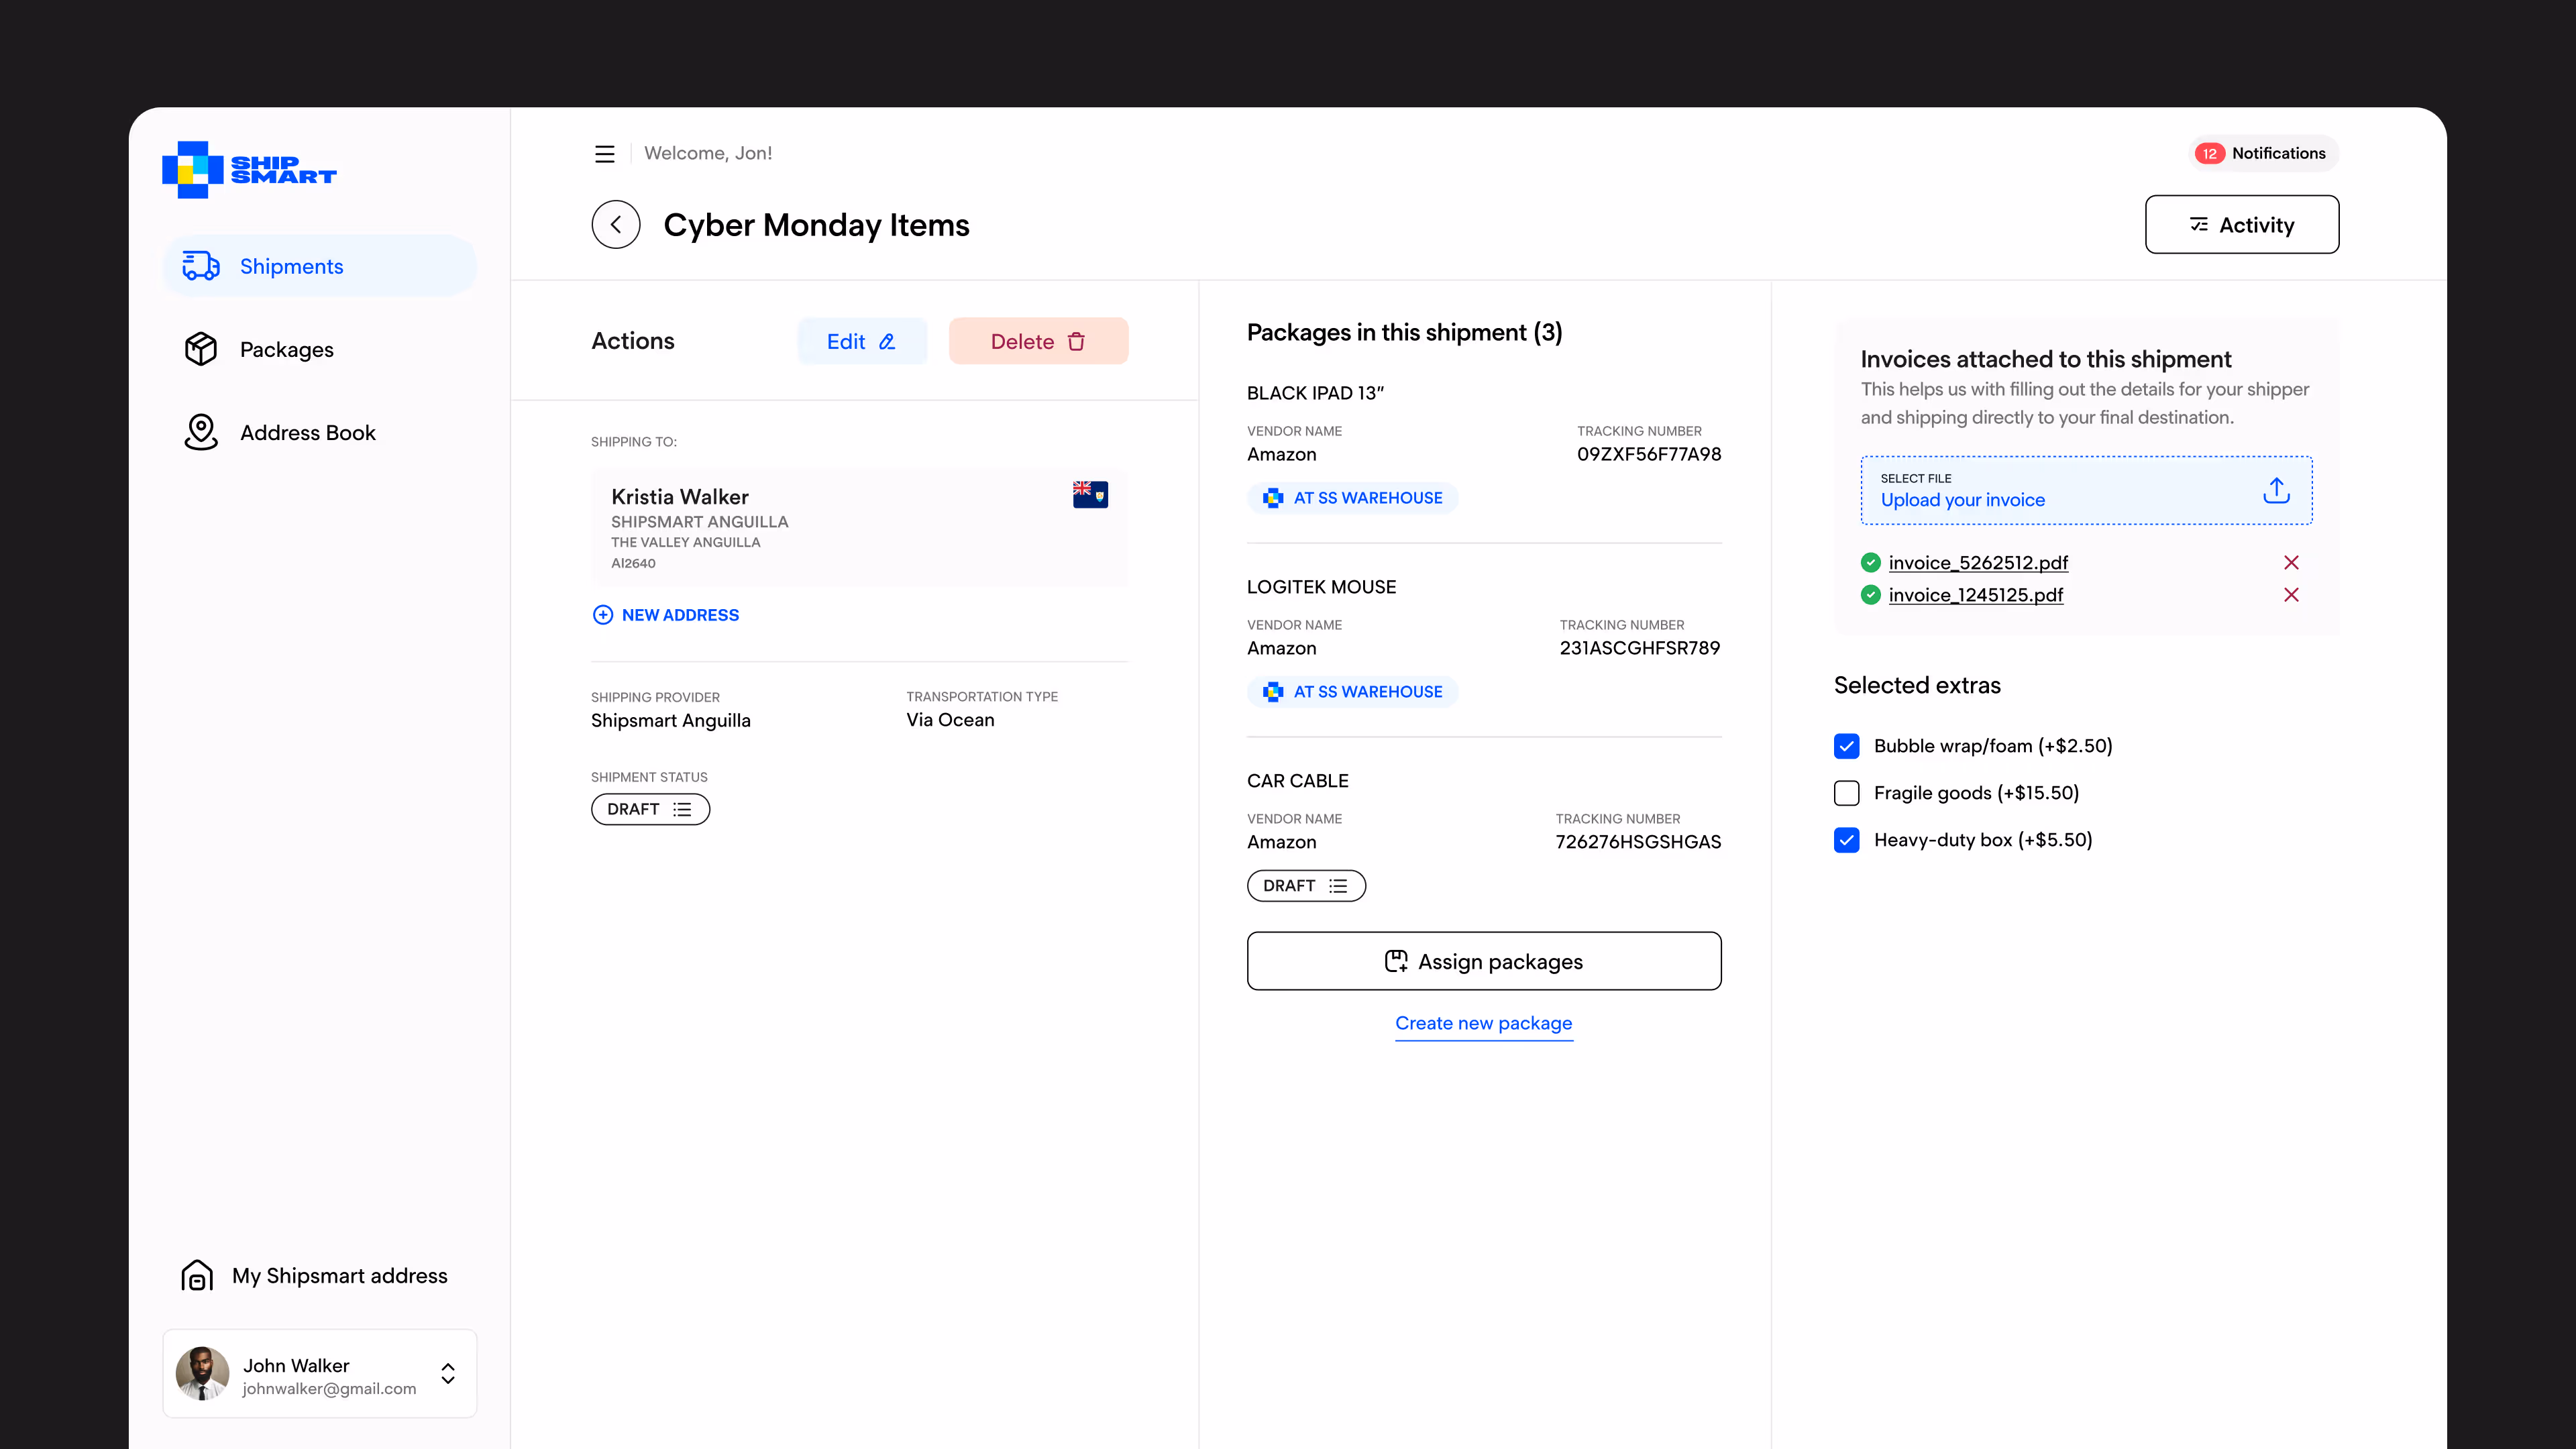
Task: Click the Assign packages button
Action: pos(1483,961)
